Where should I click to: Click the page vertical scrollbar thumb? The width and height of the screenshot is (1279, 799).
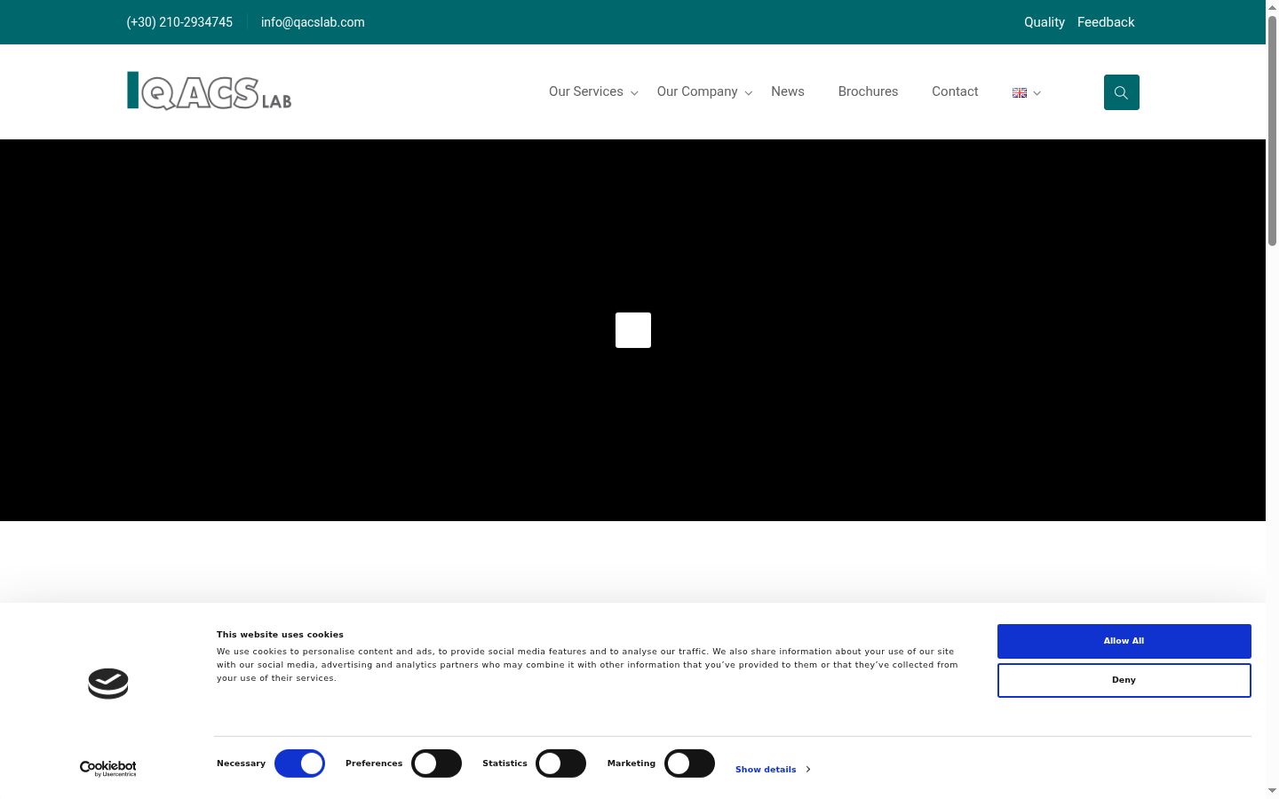click(1272, 131)
